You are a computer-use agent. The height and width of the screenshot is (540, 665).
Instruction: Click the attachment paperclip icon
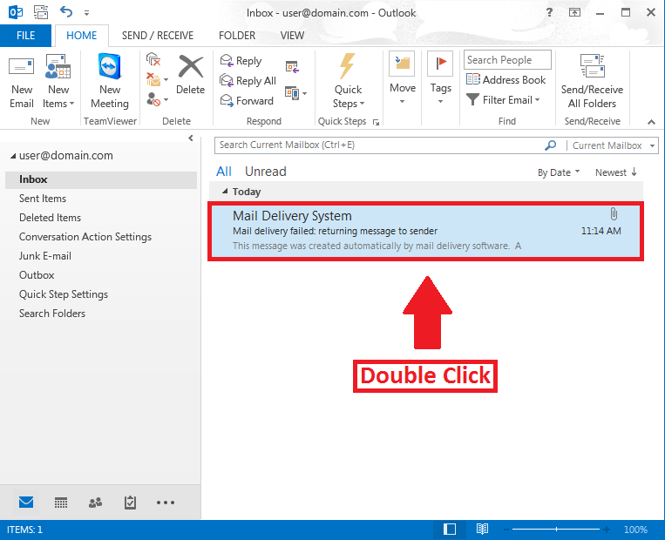614,214
